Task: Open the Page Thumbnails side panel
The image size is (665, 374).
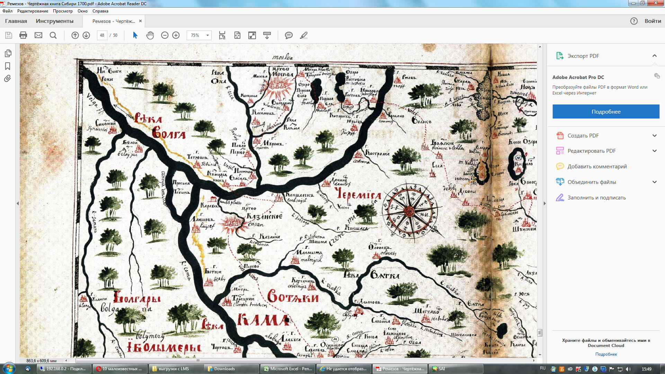Action: coord(8,53)
